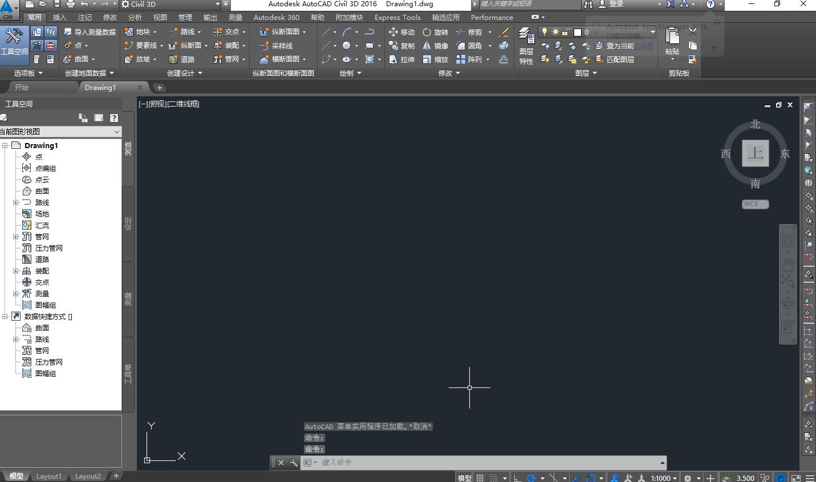Toggle ortho mode in the status bar
This screenshot has width=816, height=482.
tap(517, 477)
